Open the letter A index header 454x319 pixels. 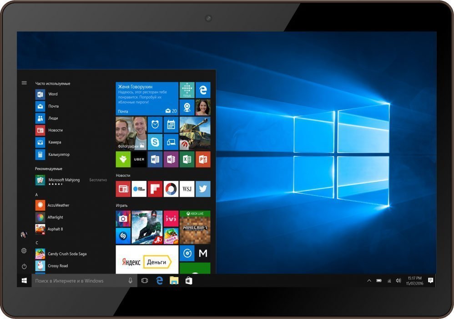[36, 194]
